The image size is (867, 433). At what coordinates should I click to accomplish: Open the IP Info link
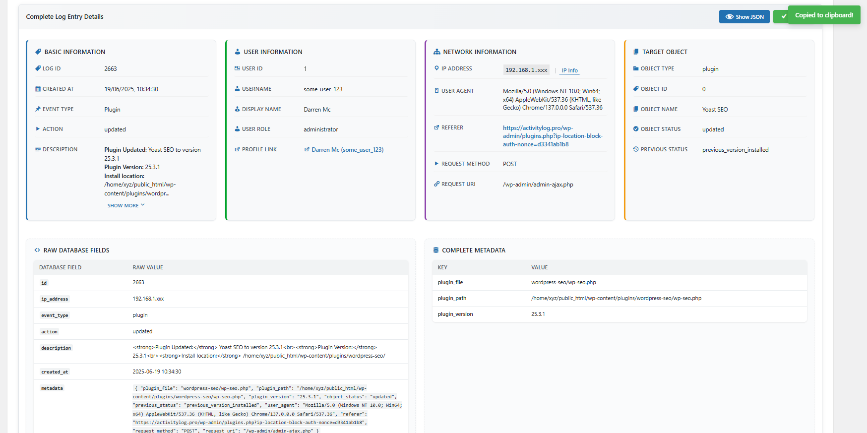(x=569, y=70)
